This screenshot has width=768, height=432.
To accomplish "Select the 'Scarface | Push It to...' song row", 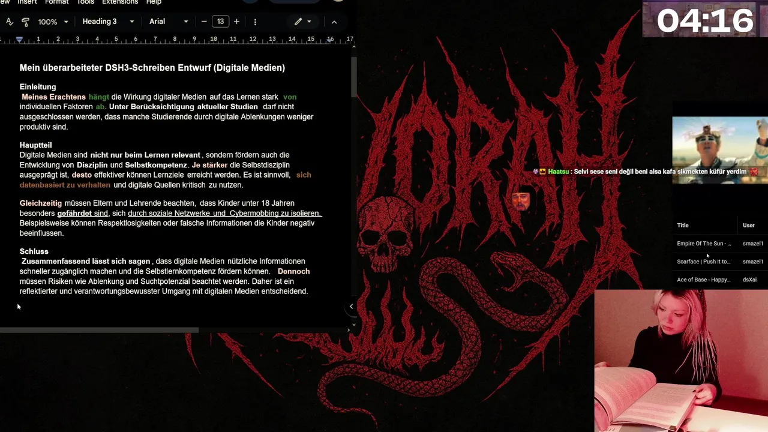I will 720,262.
